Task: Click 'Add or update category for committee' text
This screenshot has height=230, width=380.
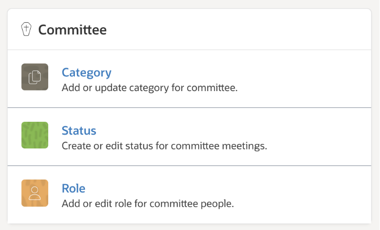Action: click(x=149, y=88)
